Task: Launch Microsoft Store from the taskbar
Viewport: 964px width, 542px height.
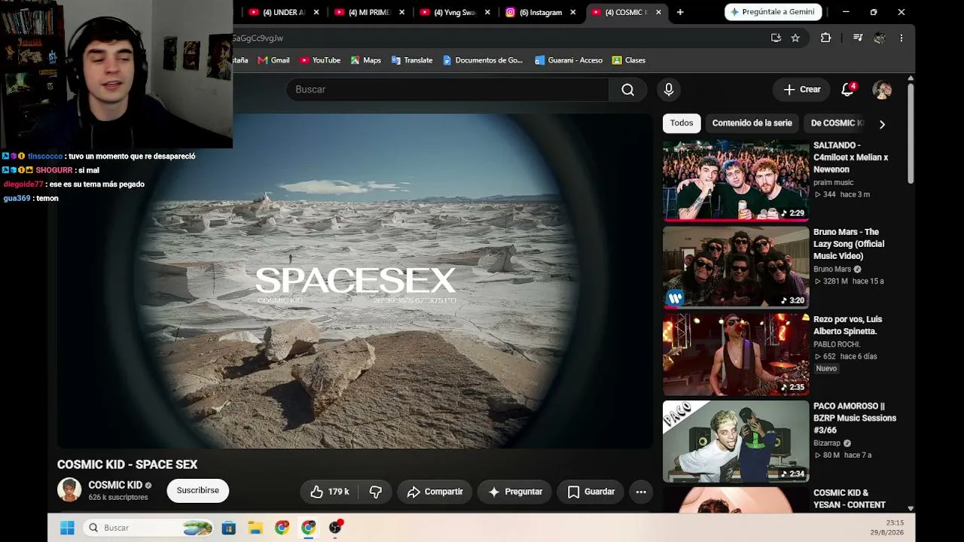Action: [x=229, y=528]
